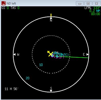101x100 pixels.
Task: Click the 10 range ring label
Action: click(x=41, y=65)
